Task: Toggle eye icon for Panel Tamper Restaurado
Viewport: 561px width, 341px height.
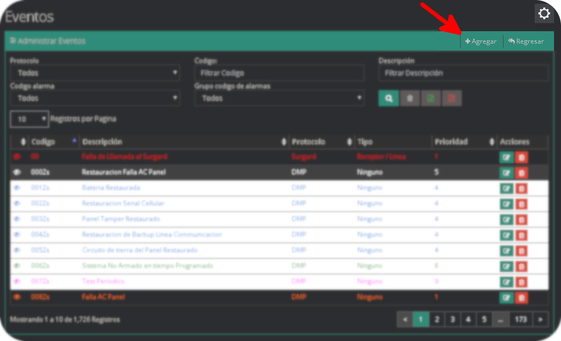Action: pyautogui.click(x=17, y=219)
